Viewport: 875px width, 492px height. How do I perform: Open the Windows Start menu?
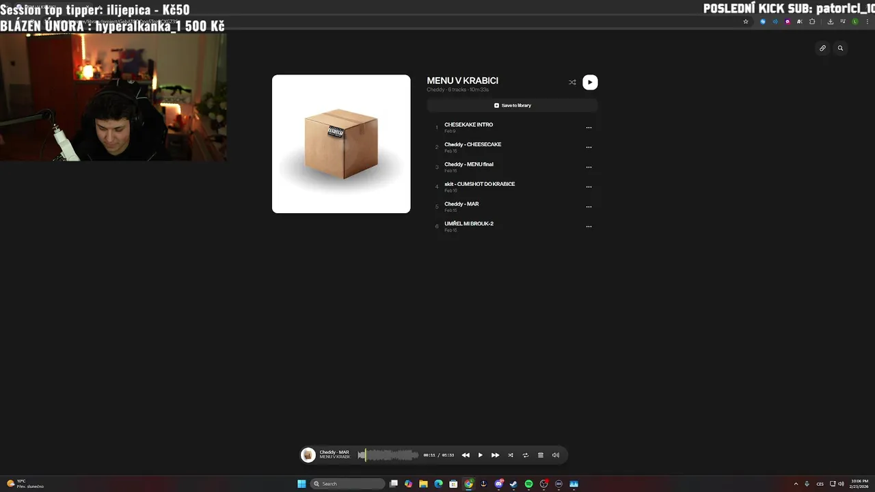301,484
